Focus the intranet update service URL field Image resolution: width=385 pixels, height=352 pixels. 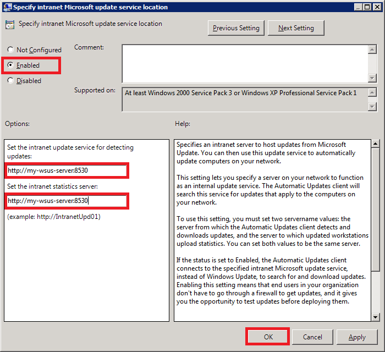67,170
